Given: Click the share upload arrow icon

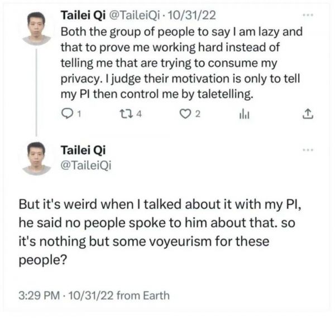Looking at the screenshot, I should pyautogui.click(x=305, y=115).
